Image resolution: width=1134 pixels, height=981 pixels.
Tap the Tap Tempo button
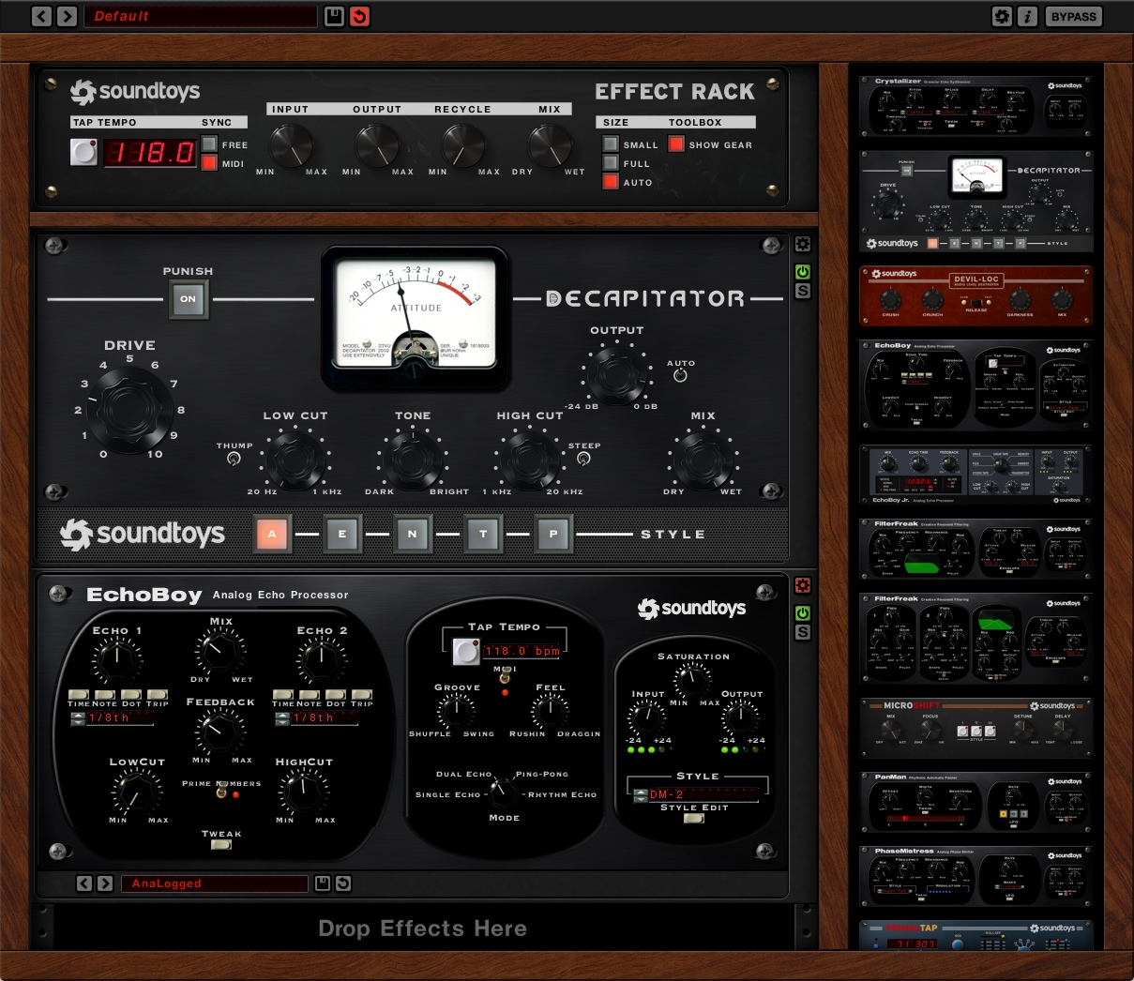[x=83, y=152]
